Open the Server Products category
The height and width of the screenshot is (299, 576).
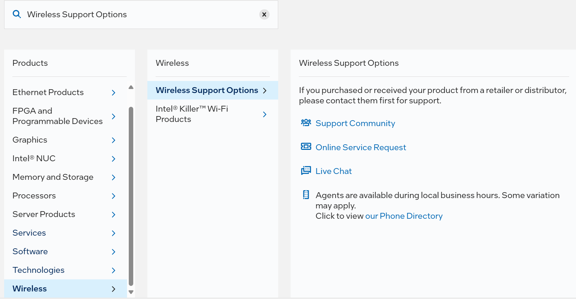click(44, 214)
